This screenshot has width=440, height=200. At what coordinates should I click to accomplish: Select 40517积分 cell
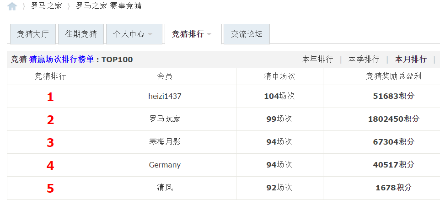[394, 165]
